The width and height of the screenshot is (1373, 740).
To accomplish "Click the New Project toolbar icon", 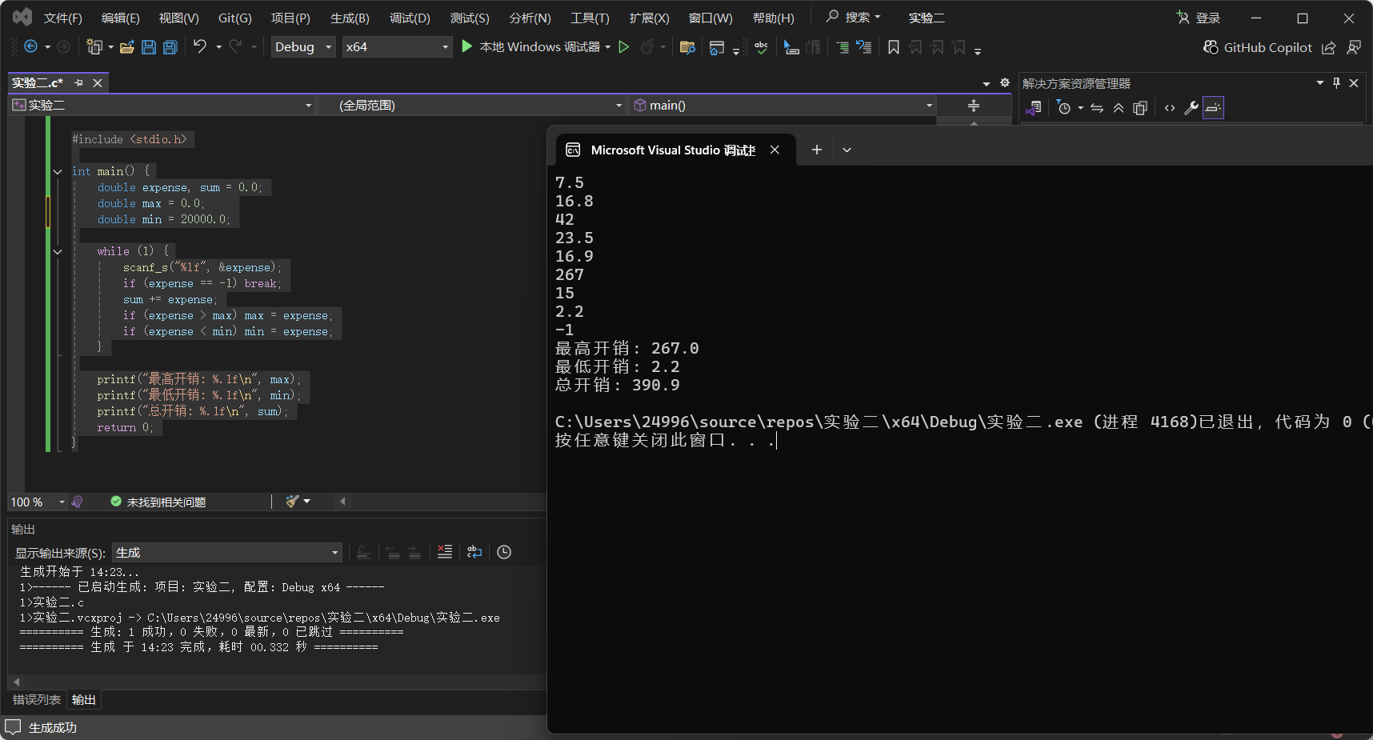I will click(94, 47).
